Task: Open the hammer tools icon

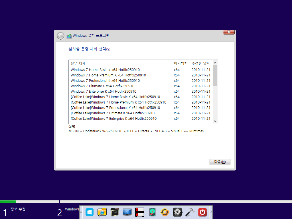Action: click(190, 212)
